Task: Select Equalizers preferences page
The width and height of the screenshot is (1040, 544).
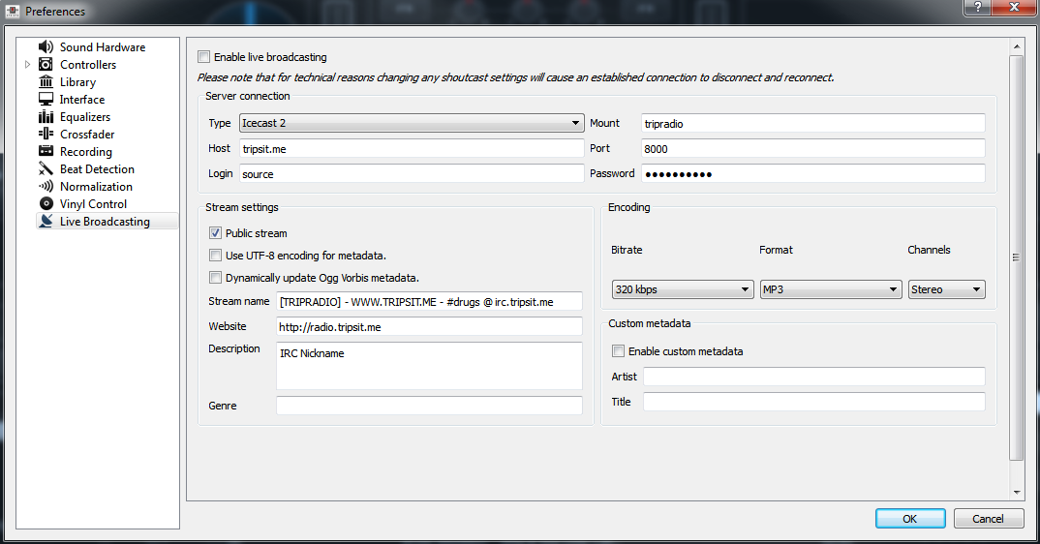Action: point(85,117)
